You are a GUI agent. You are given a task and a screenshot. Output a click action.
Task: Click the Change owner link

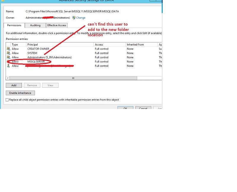pyautogui.click(x=81, y=18)
